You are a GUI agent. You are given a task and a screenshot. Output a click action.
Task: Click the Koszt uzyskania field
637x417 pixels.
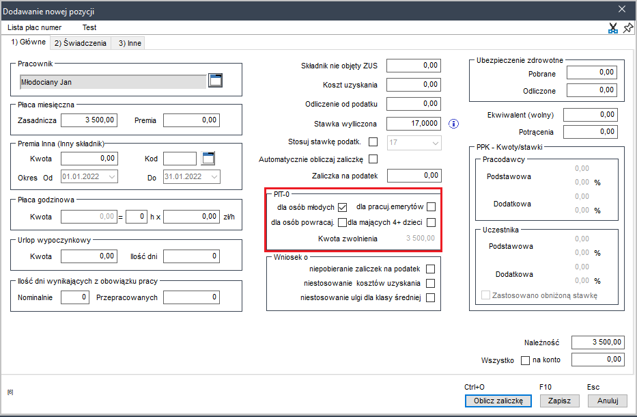tap(414, 85)
